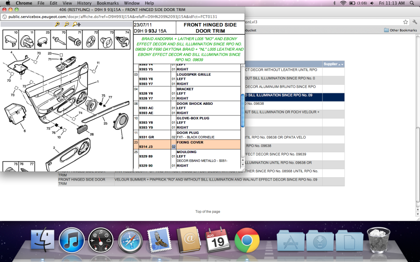Click part number 9393 AC

click(x=146, y=108)
